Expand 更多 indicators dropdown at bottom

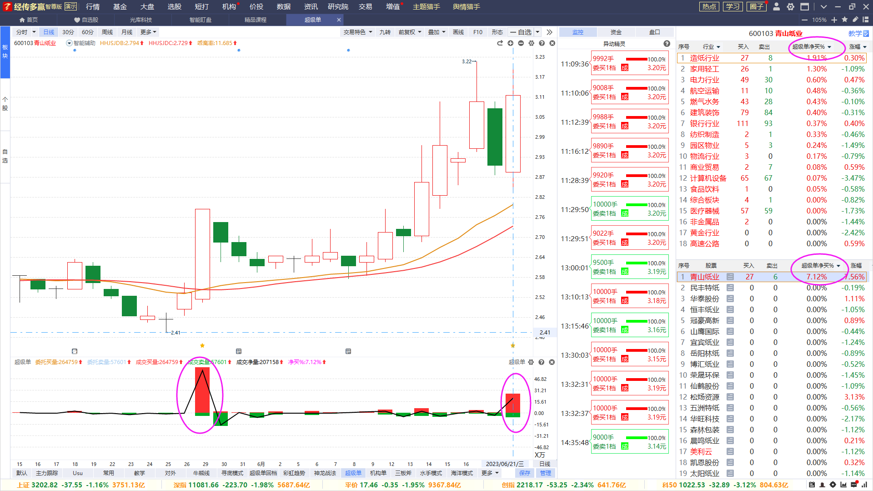pyautogui.click(x=490, y=473)
